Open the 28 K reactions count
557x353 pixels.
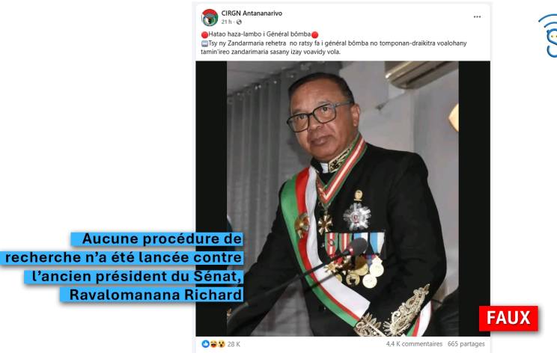point(234,344)
